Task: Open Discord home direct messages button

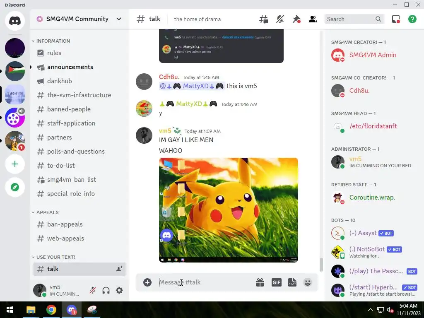Action: 15,21
